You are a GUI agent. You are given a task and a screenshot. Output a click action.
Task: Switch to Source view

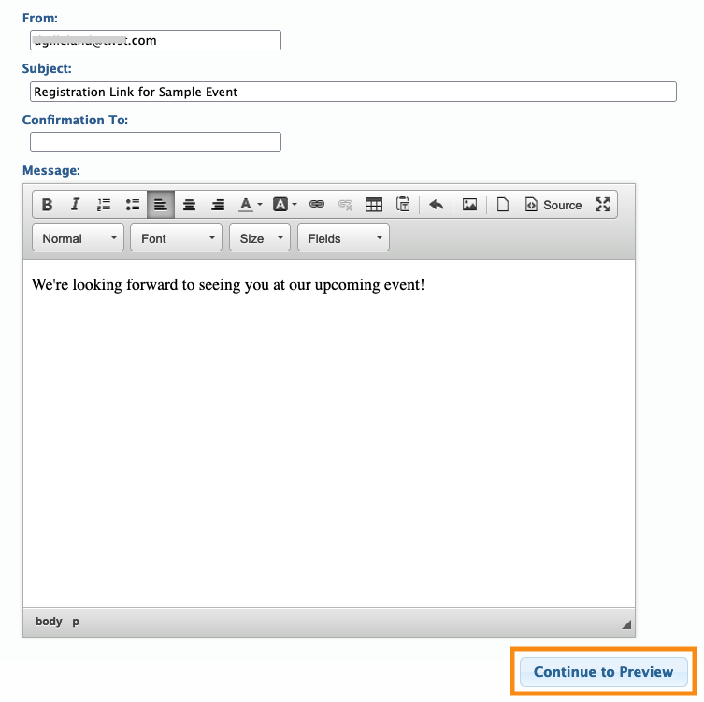[553, 205]
